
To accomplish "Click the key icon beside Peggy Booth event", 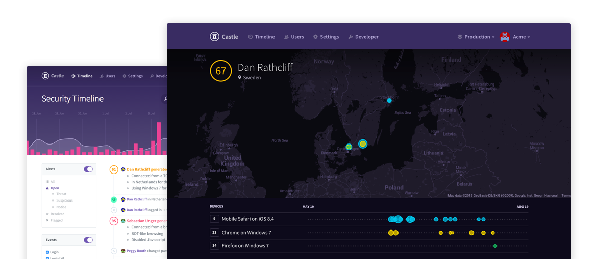I will pyautogui.click(x=113, y=251).
